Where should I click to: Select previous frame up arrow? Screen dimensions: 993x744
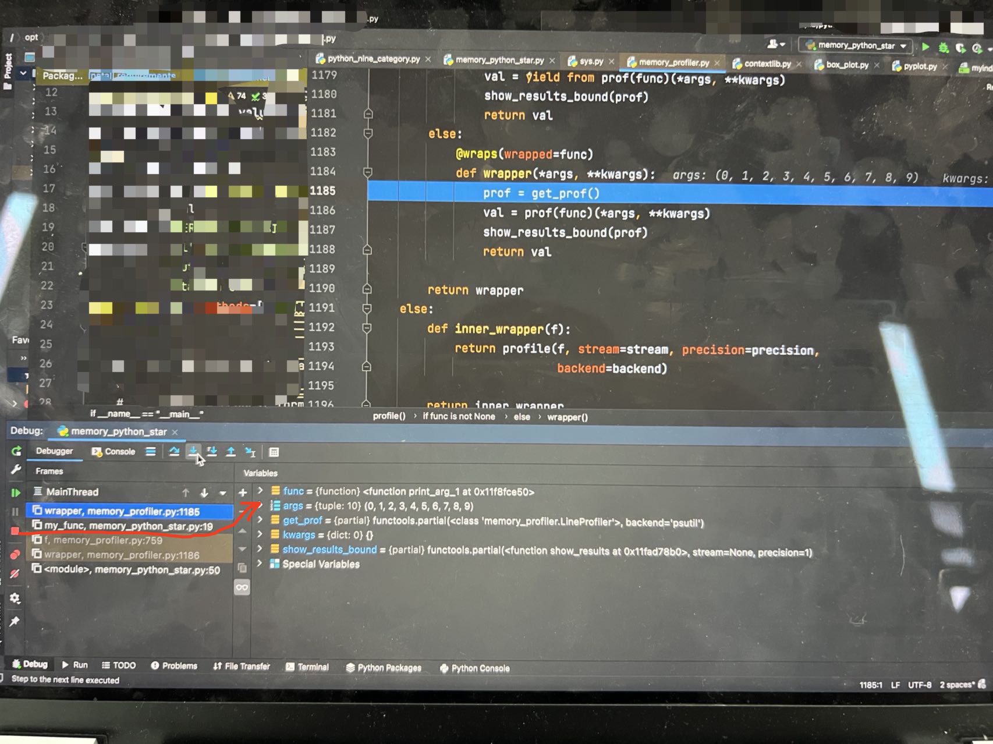click(186, 493)
